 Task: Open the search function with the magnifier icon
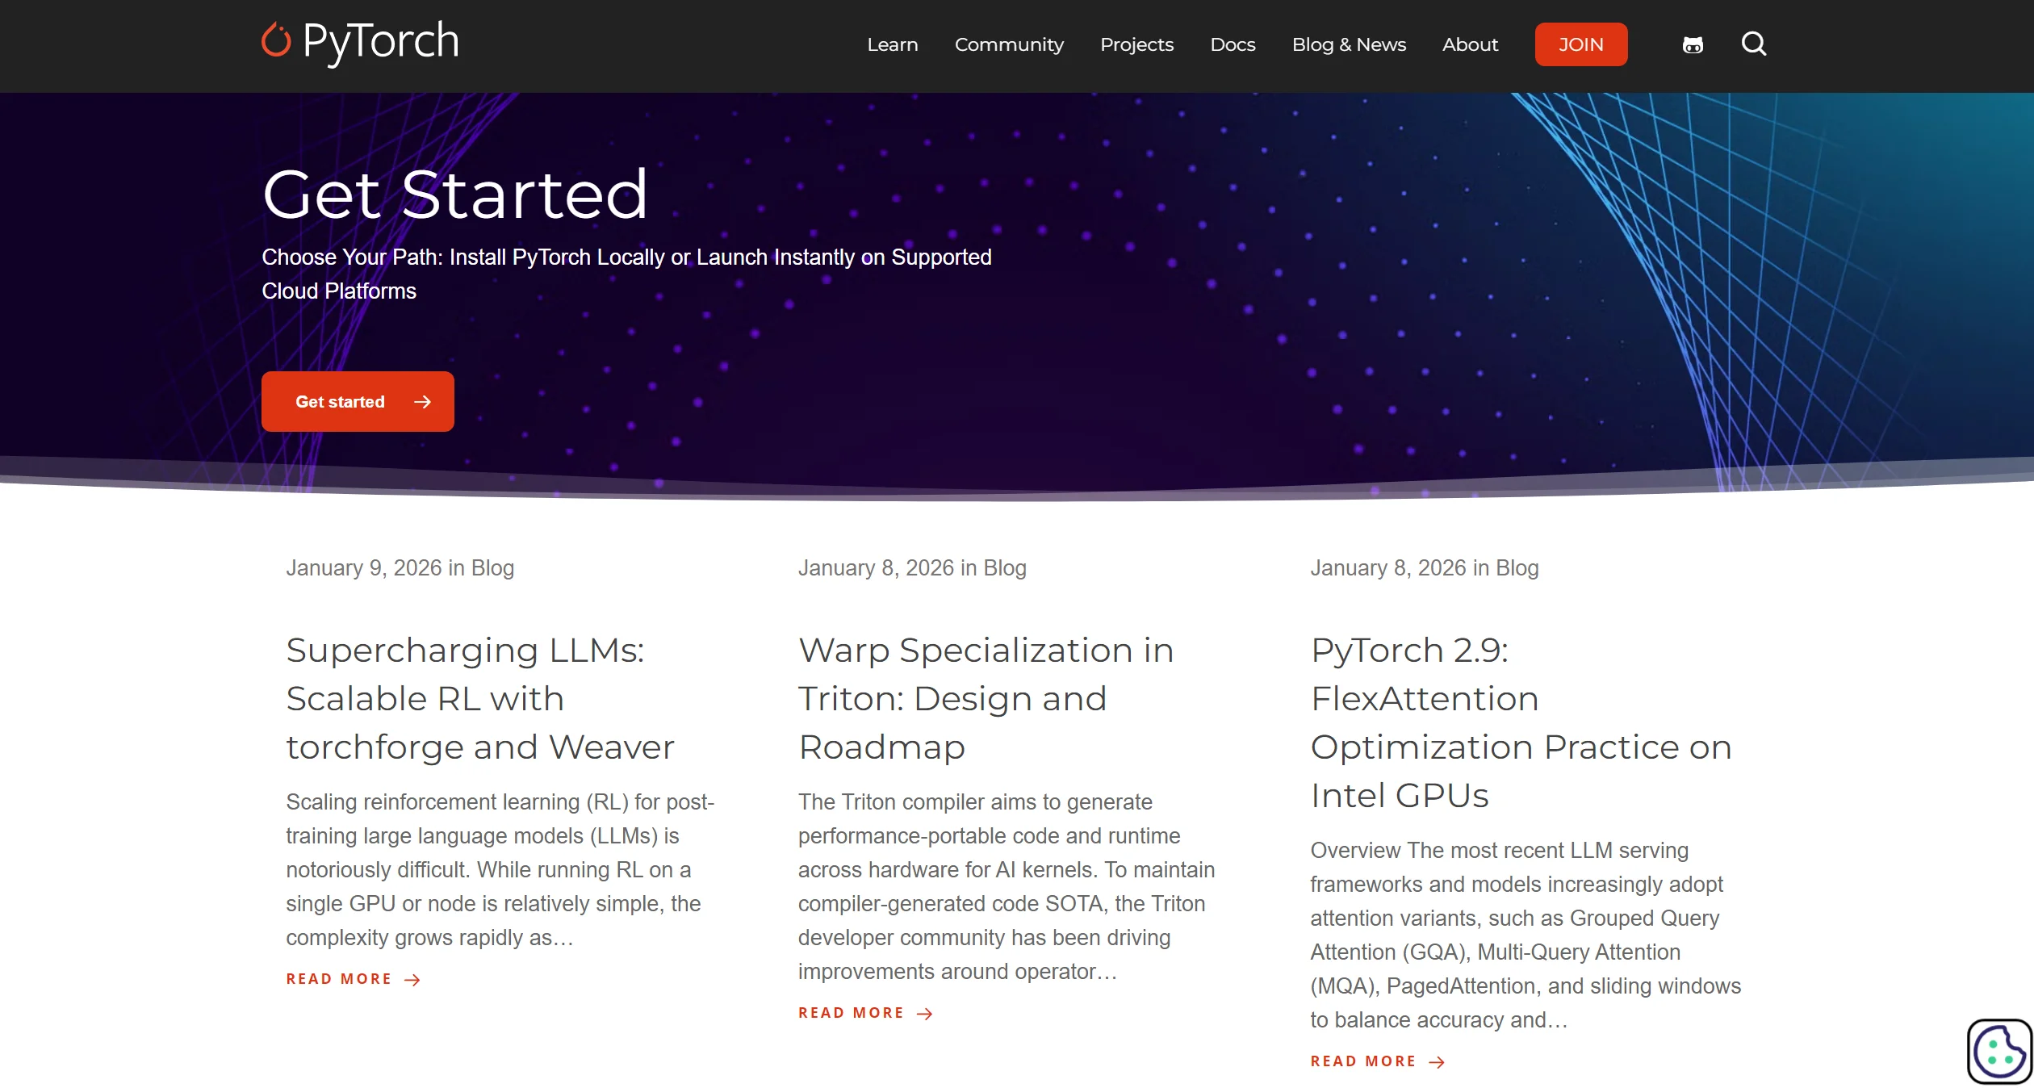coord(1755,44)
